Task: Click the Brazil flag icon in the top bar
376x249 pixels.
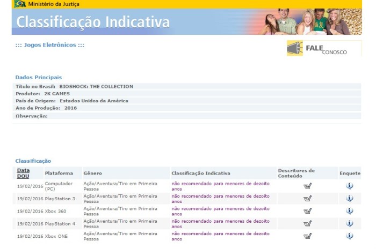Action: (20, 4)
